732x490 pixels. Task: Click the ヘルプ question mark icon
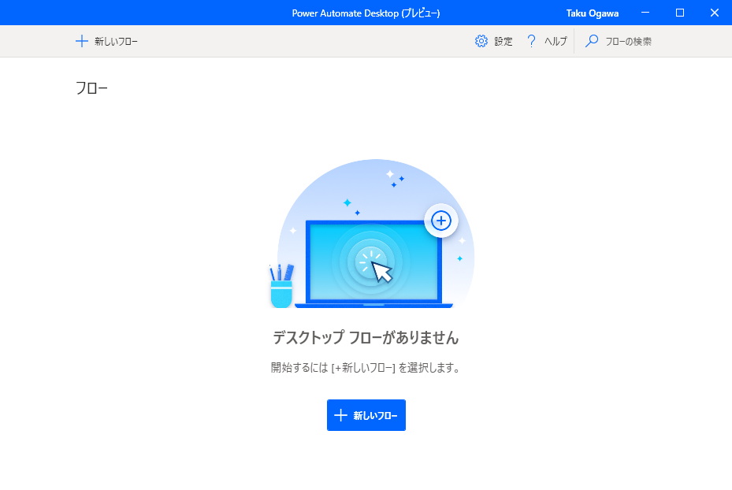[531, 41]
